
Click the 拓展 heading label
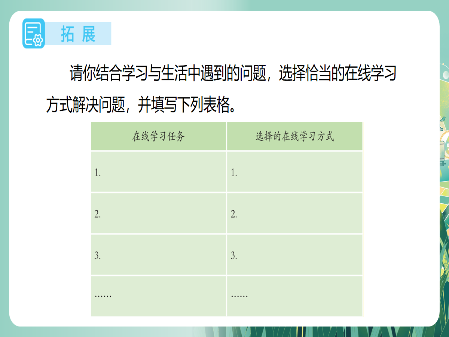point(78,34)
